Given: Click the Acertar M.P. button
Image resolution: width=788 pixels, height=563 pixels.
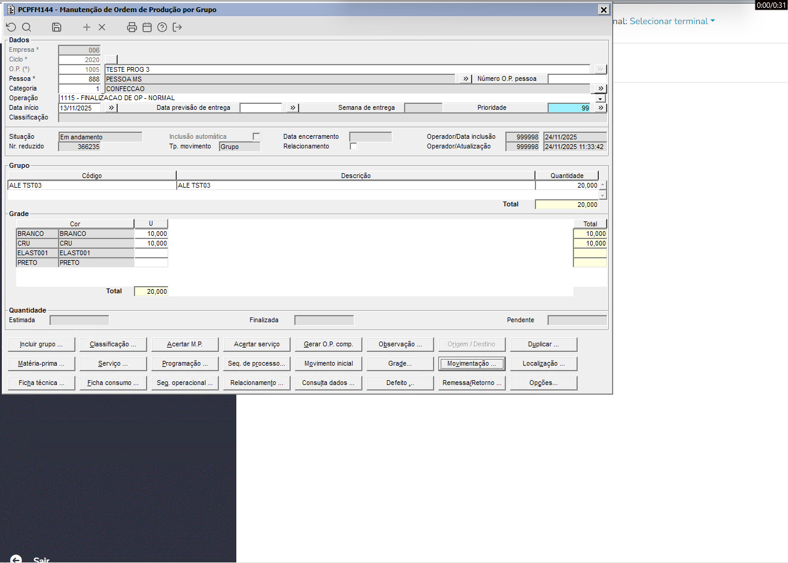Looking at the screenshot, I should [x=184, y=344].
